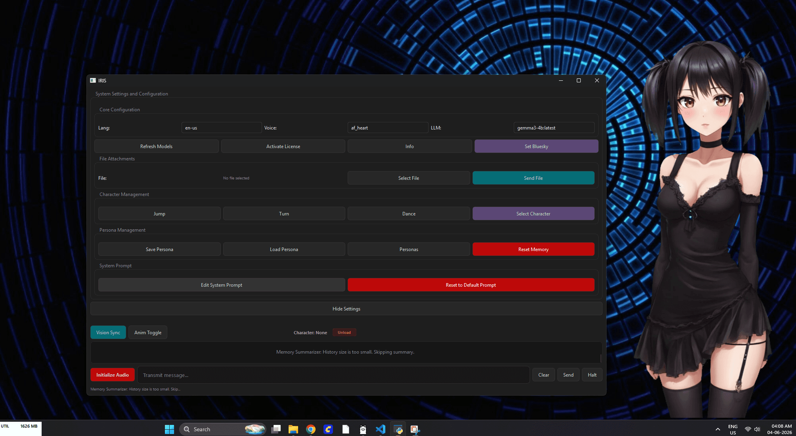Click the 'System Prompt' section label

(x=115, y=266)
